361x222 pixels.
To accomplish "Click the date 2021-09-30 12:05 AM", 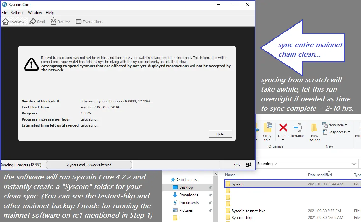I will pos(326,218).
